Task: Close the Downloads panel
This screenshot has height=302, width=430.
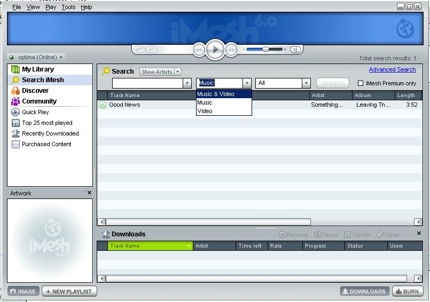Action: (419, 233)
